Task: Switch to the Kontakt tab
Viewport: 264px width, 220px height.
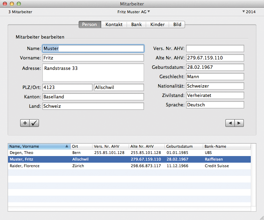Action: (x=114, y=25)
